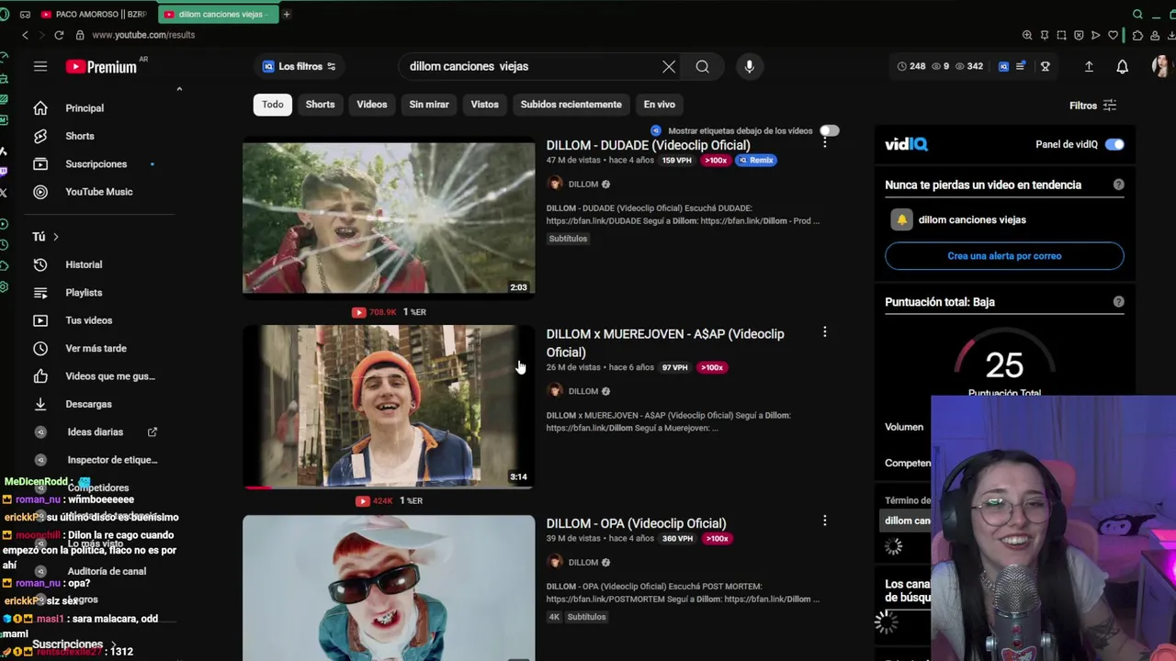Image resolution: width=1176 pixels, height=661 pixels.
Task: Start voice search with the microphone
Action: tap(750, 66)
